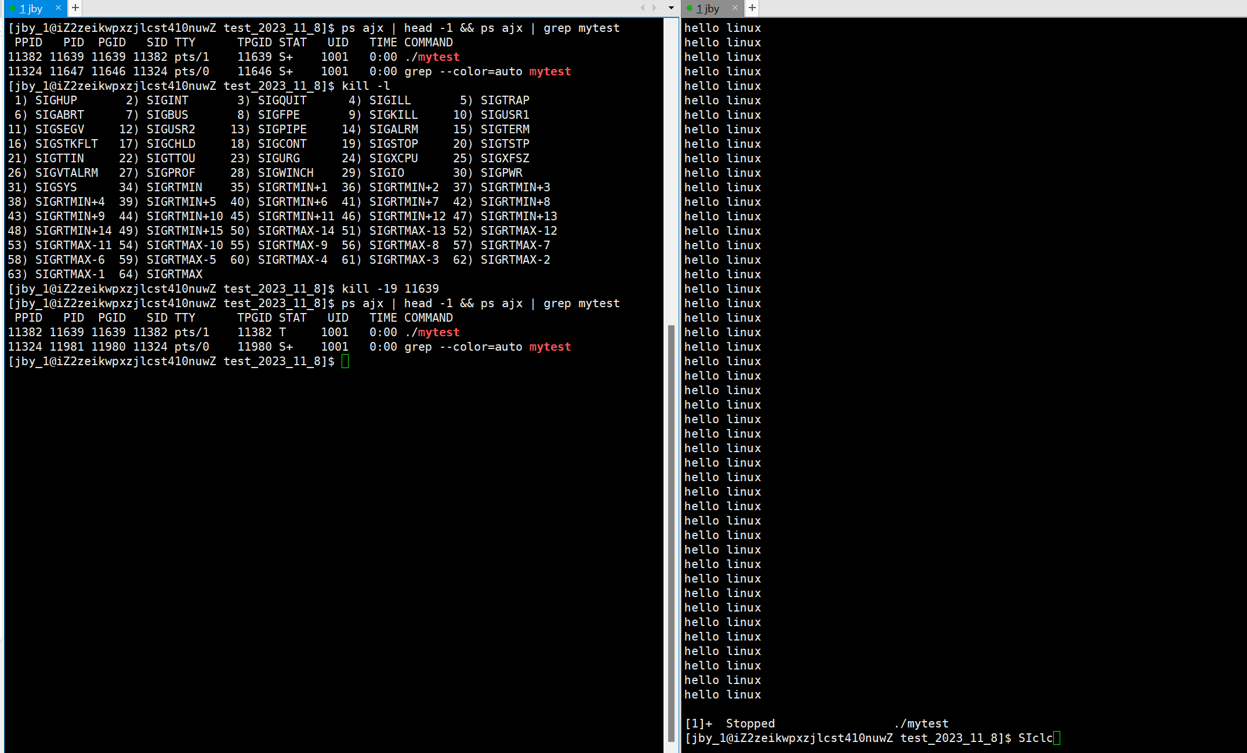Click the 'kill -l' command text
Screen dimensions: 1247x753
click(x=366, y=86)
